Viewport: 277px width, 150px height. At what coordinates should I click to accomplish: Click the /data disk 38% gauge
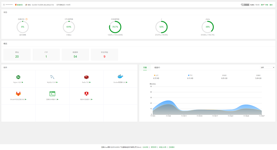click(207, 27)
